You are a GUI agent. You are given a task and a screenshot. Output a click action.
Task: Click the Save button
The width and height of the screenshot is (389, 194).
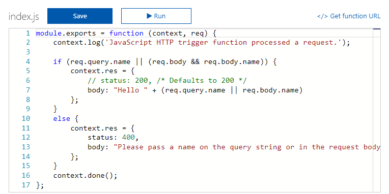click(79, 16)
